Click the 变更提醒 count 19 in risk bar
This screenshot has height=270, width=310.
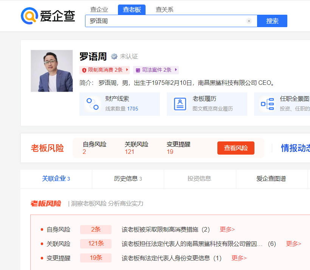pyautogui.click(x=170, y=152)
